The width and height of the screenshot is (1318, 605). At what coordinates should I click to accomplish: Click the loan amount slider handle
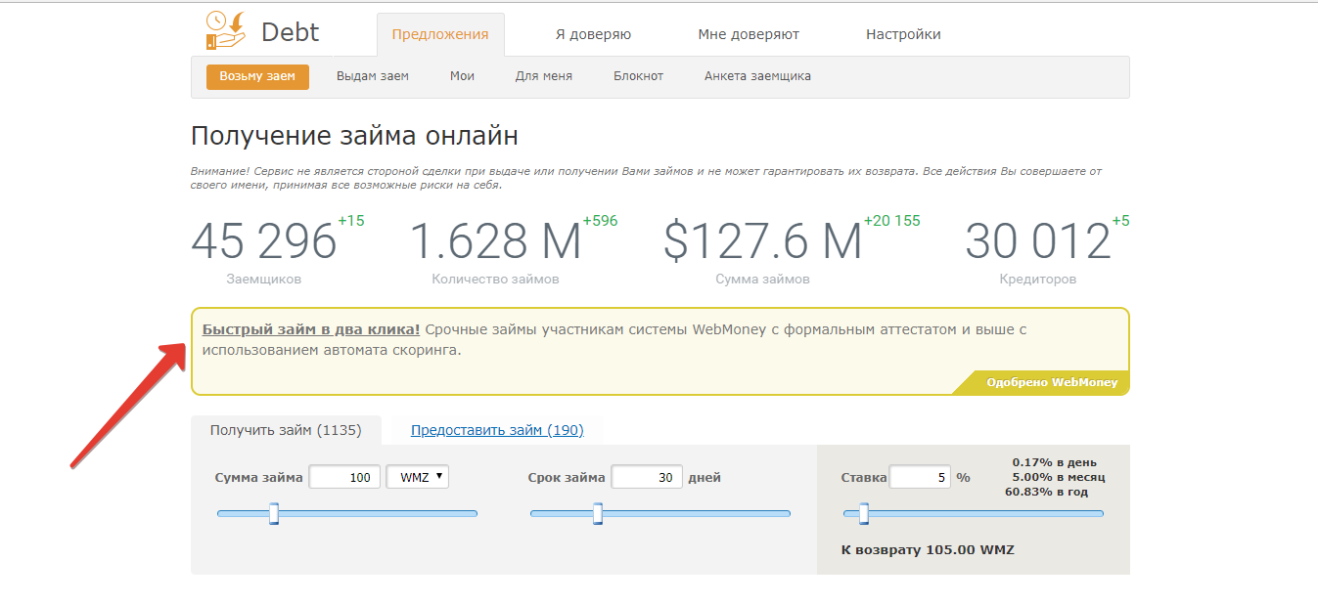coord(274,513)
